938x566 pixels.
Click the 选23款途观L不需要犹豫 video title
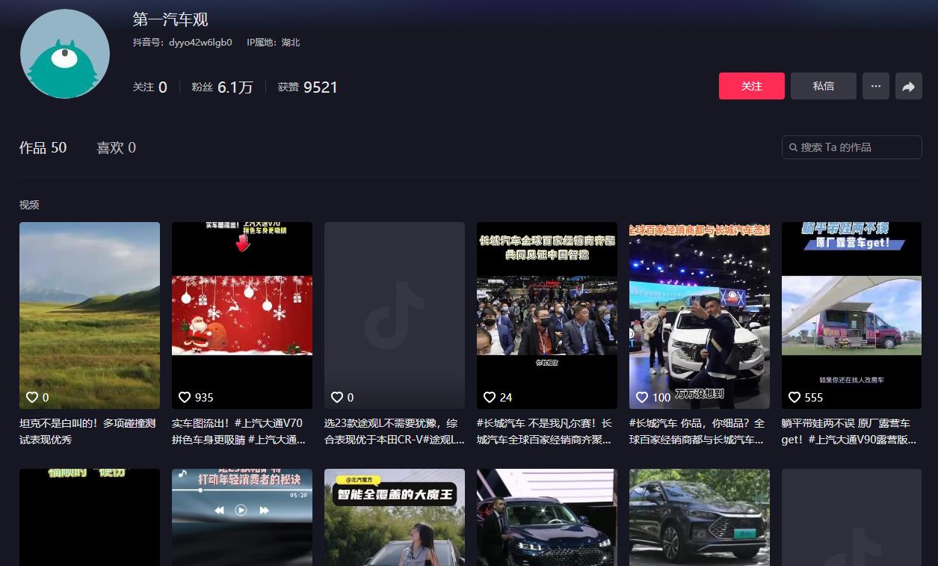click(395, 431)
